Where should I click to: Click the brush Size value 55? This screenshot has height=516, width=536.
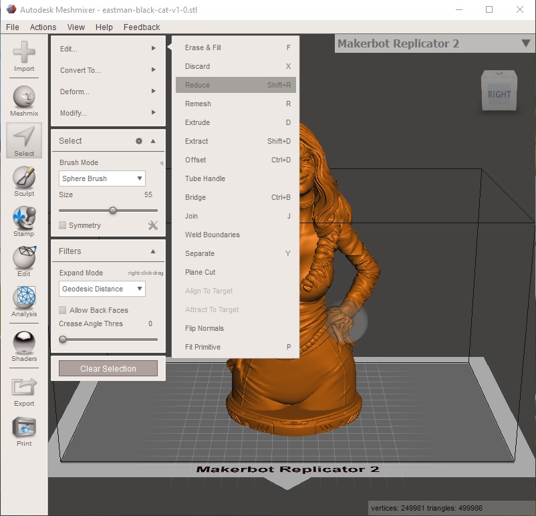148,195
